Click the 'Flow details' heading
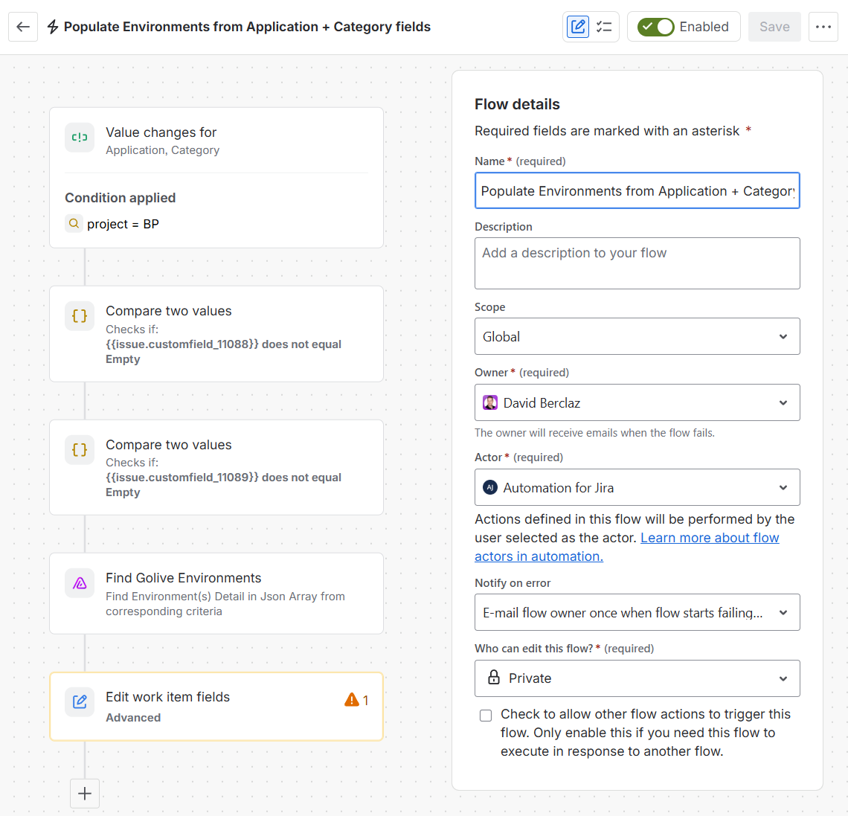This screenshot has width=848, height=816. click(x=517, y=104)
